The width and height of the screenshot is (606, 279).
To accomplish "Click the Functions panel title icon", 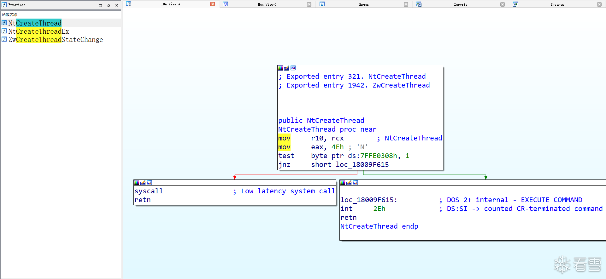I will [4, 5].
